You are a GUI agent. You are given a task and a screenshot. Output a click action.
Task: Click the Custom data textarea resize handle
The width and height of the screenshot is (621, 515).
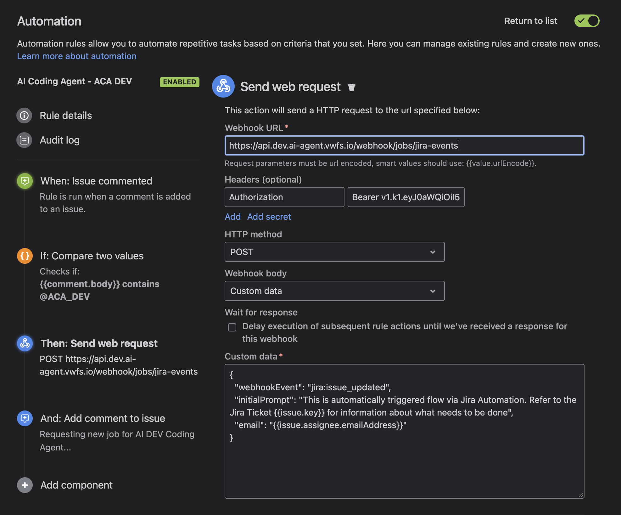581,495
